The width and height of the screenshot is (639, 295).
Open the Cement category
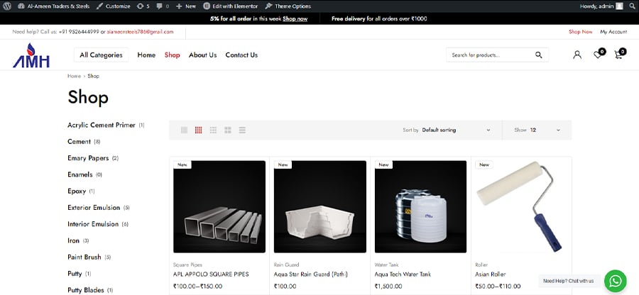(79, 141)
